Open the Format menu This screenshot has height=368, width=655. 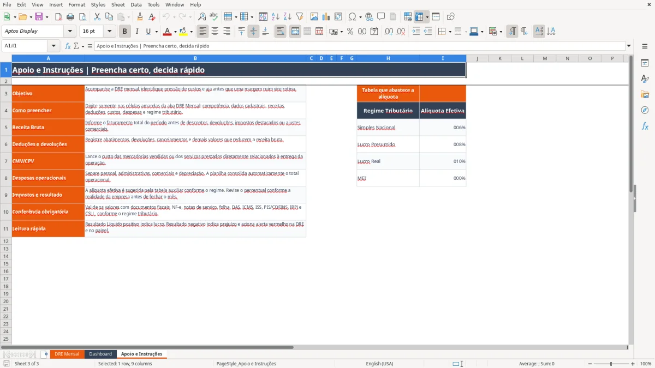(x=76, y=4)
